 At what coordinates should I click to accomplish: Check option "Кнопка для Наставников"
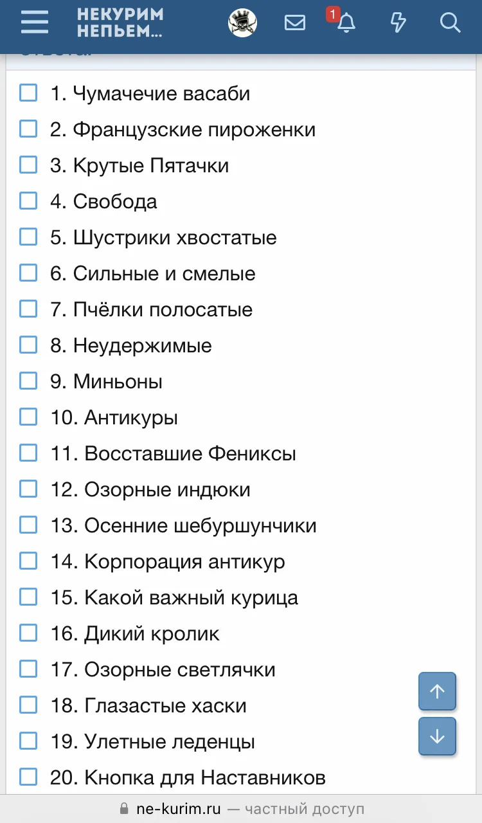tap(28, 777)
